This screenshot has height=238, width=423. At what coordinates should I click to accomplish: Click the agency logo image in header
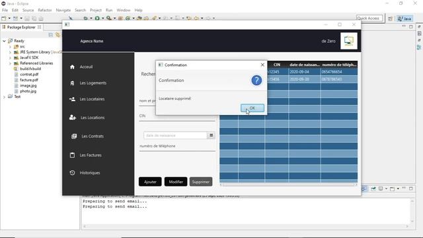(x=349, y=41)
